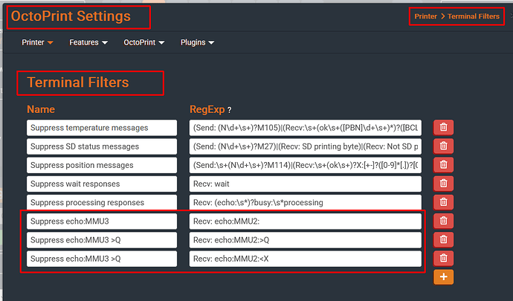Delete filter with regex Recv: echo:MMU2:>Q
Image resolution: width=513 pixels, height=301 pixels.
click(x=443, y=239)
